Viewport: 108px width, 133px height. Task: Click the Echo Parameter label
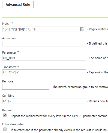point(13,124)
